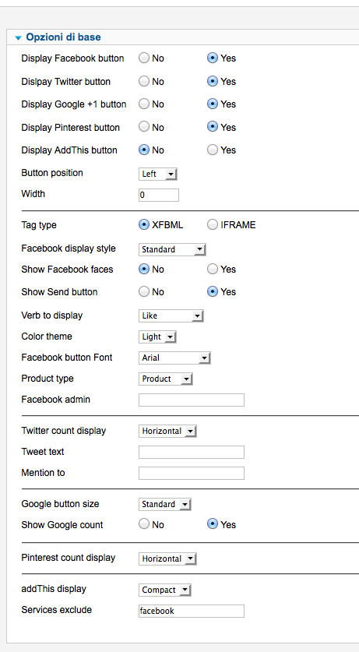Expand the Verb to display dropdown
This screenshot has width=359, height=652.
click(x=171, y=315)
